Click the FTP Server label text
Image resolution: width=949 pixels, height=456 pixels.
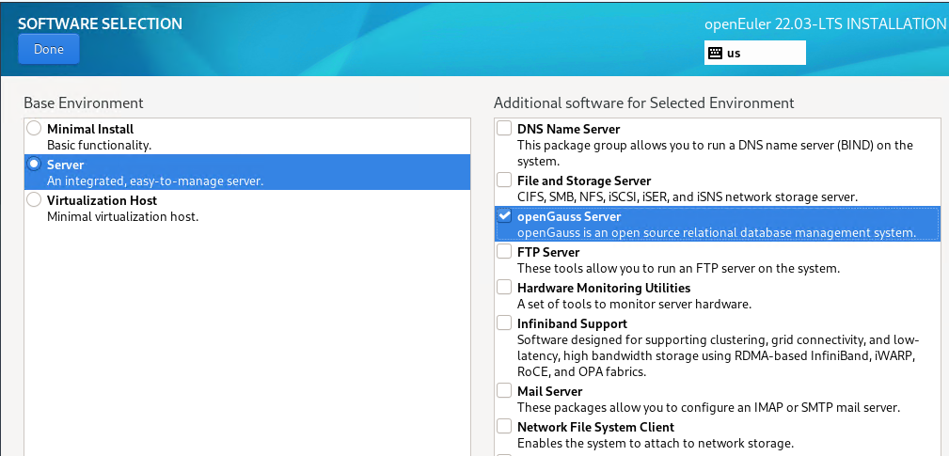click(548, 252)
